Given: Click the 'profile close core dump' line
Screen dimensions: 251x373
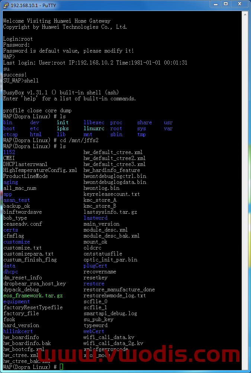Looking at the screenshot, I should [x=37, y=111].
